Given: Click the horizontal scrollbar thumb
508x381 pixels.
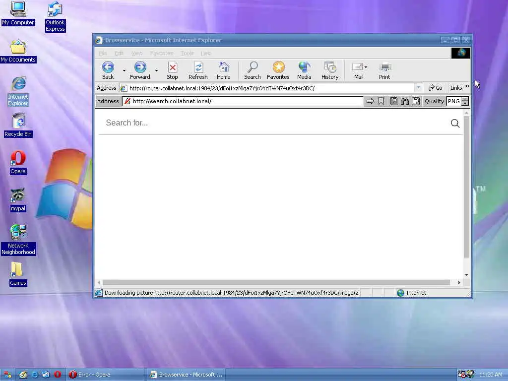Looking at the screenshot, I should 276,282.
